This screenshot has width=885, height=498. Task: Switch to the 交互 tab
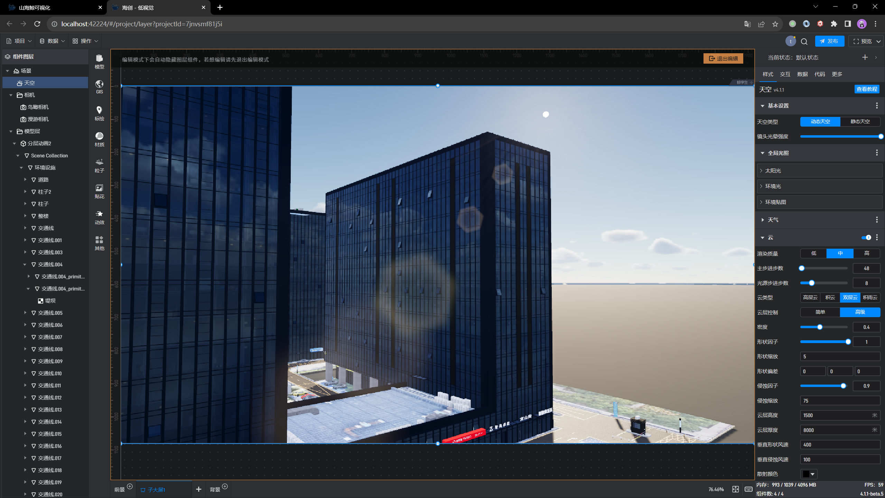(785, 74)
